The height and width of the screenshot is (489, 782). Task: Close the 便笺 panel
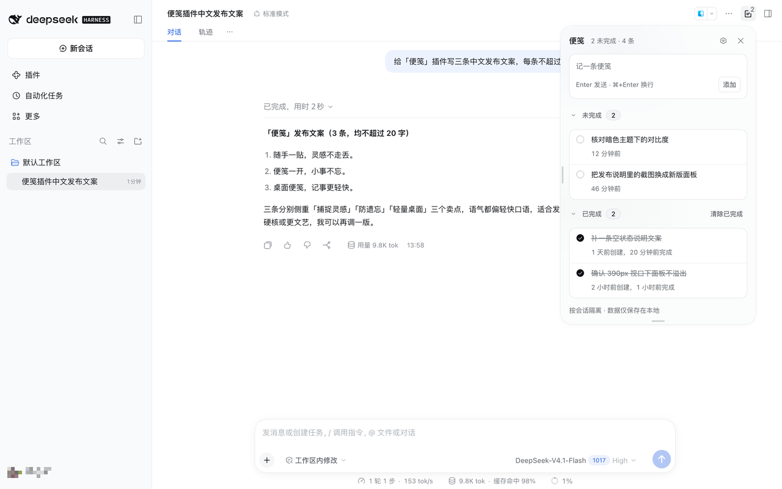740,41
